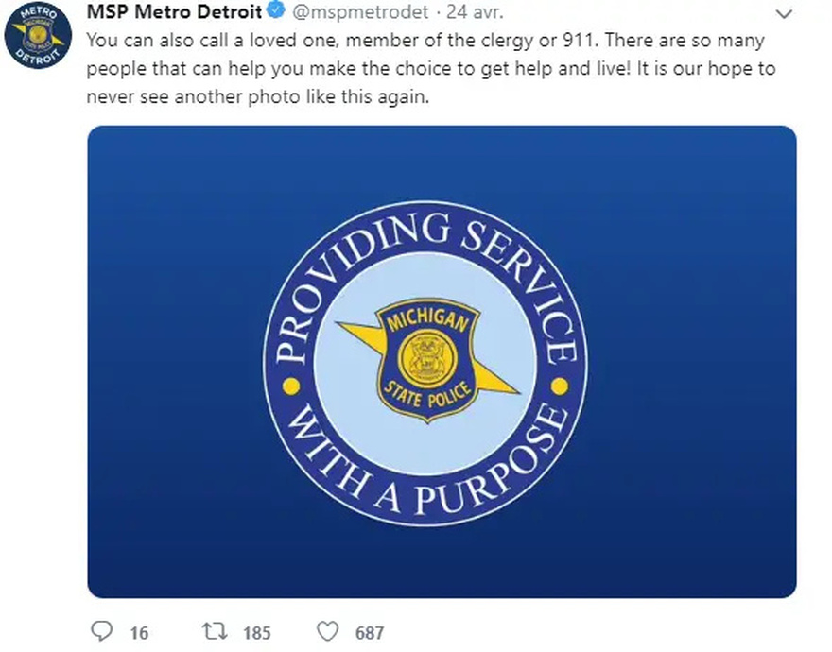Click the tweet's last line about photo
This screenshot has width=832, height=652.
(x=258, y=96)
